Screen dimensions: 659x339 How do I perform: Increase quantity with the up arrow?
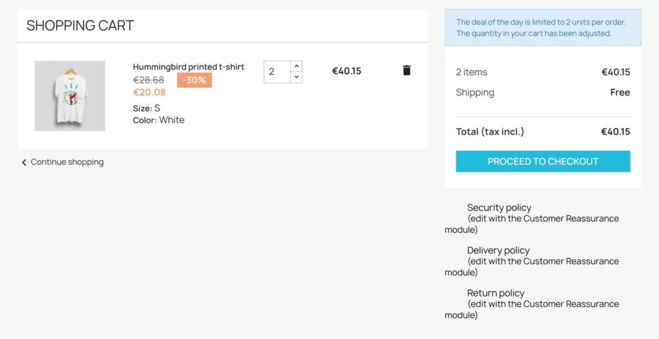(296, 66)
